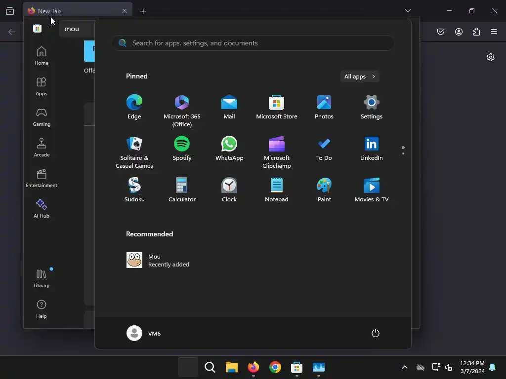Image resolution: width=506 pixels, height=379 pixels.
Task: Select the New Tab tab in Firefox
Action: [x=78, y=11]
